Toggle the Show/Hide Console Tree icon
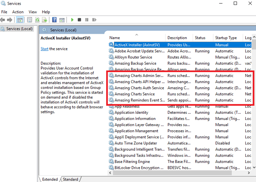 [20, 20]
